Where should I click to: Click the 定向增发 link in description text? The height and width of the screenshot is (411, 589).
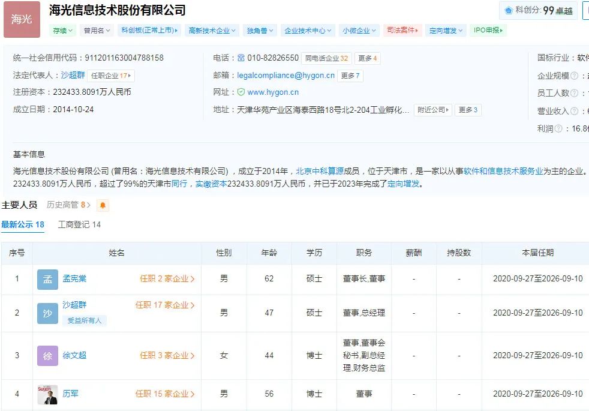(x=404, y=184)
